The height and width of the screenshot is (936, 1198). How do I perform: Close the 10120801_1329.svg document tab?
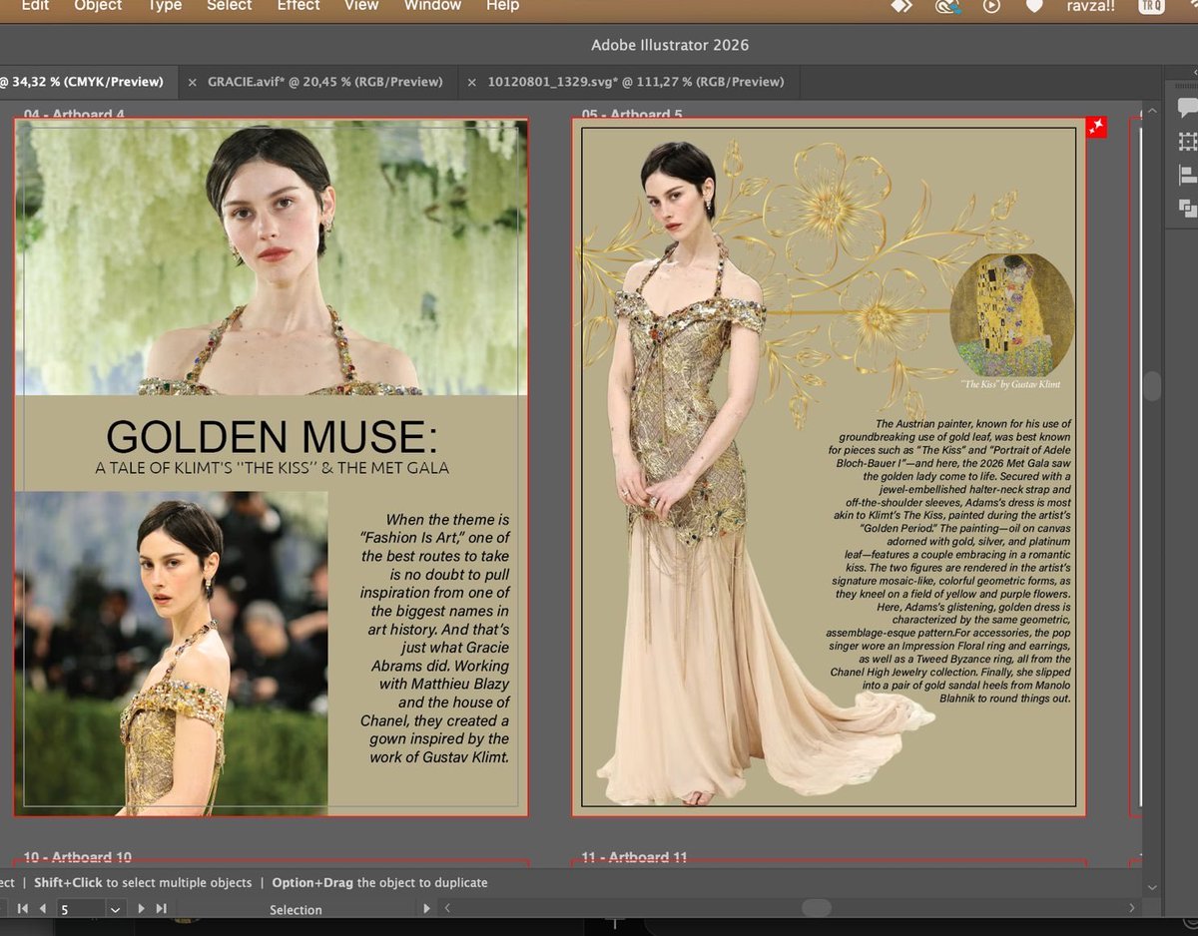pos(472,82)
